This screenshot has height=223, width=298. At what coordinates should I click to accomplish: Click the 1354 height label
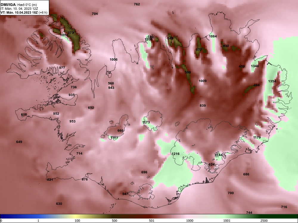coord(272,81)
